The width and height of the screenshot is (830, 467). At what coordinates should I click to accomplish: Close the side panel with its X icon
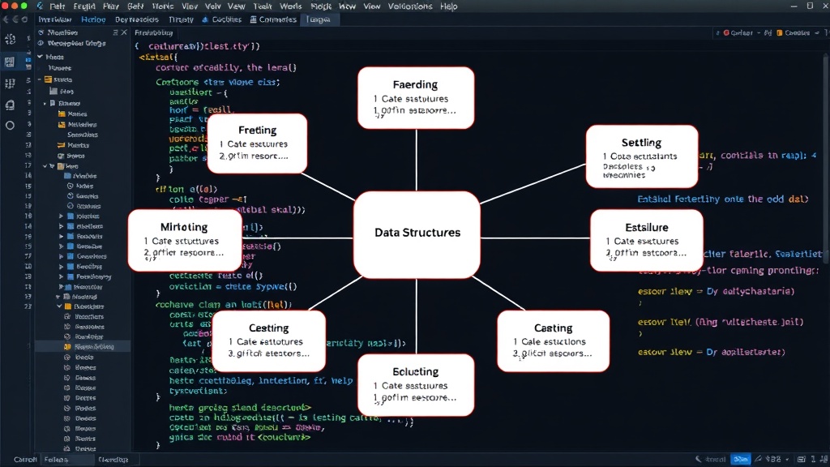pyautogui.click(x=124, y=32)
